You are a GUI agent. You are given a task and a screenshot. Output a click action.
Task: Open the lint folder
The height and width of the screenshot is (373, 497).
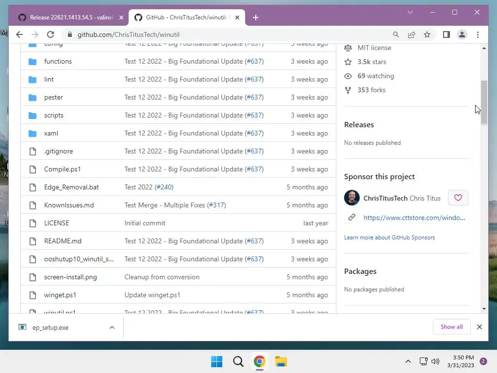coord(49,79)
